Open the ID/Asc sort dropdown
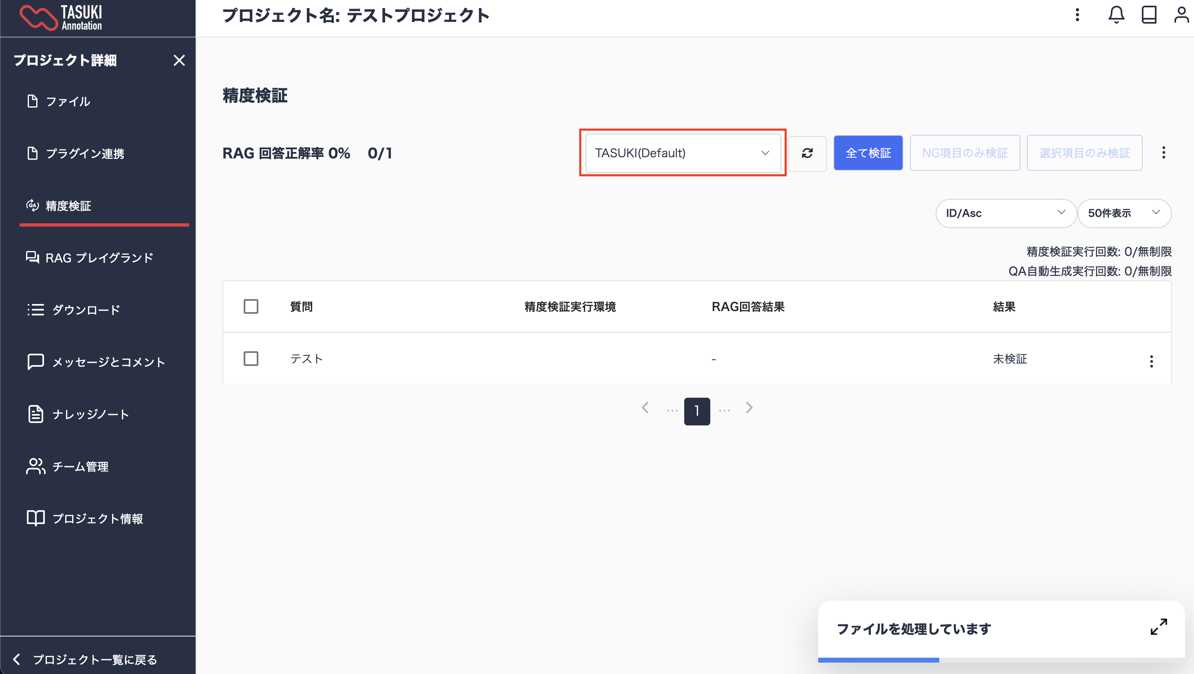 pos(1005,213)
